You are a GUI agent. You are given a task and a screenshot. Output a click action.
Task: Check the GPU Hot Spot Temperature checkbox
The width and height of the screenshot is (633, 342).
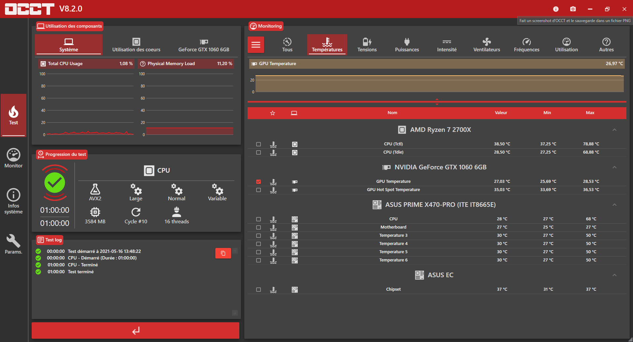point(258,190)
